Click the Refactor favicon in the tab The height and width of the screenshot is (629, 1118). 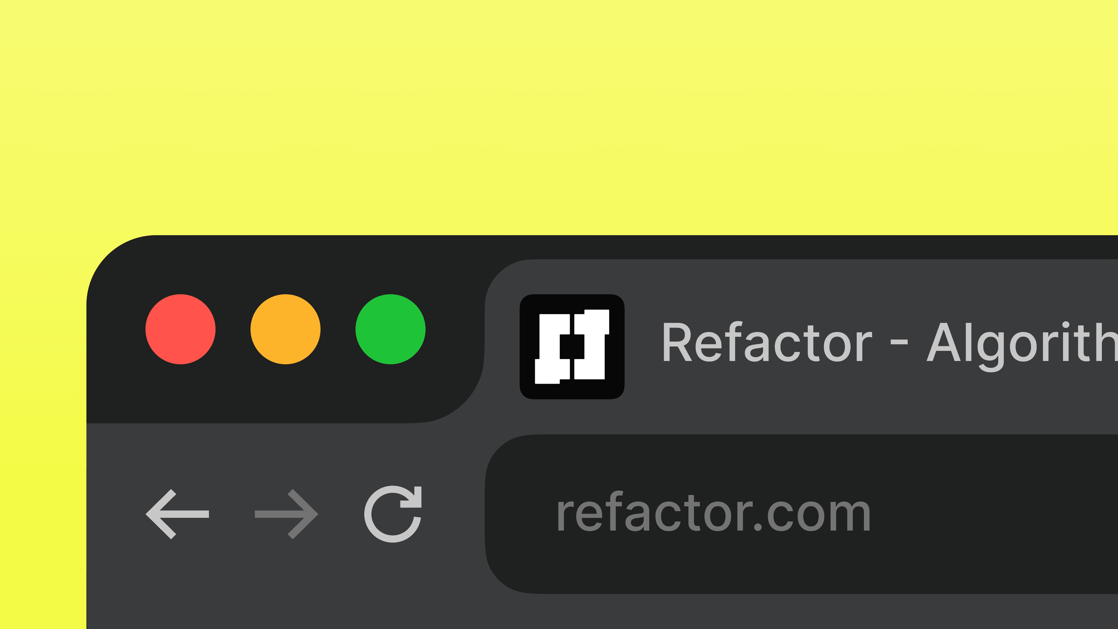pos(572,346)
